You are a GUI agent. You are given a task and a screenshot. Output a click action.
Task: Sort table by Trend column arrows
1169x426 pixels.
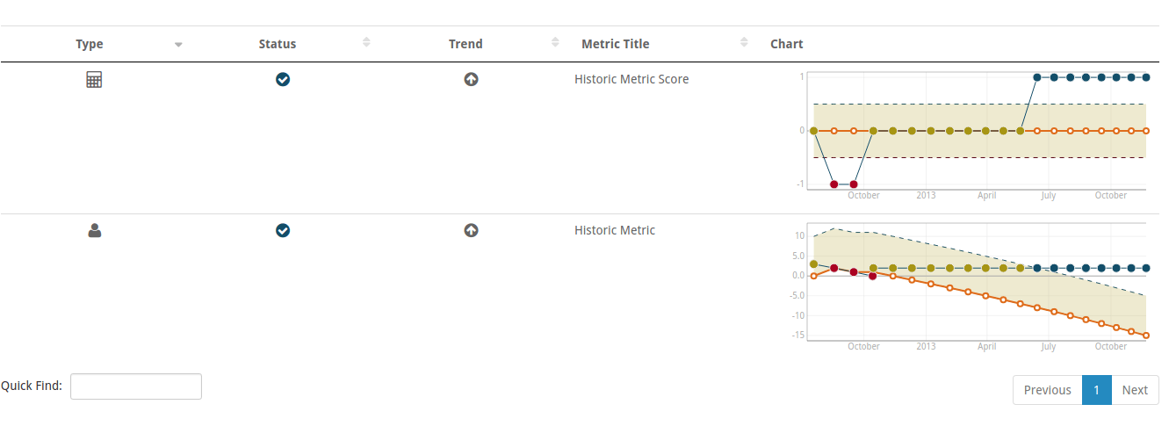(x=555, y=43)
